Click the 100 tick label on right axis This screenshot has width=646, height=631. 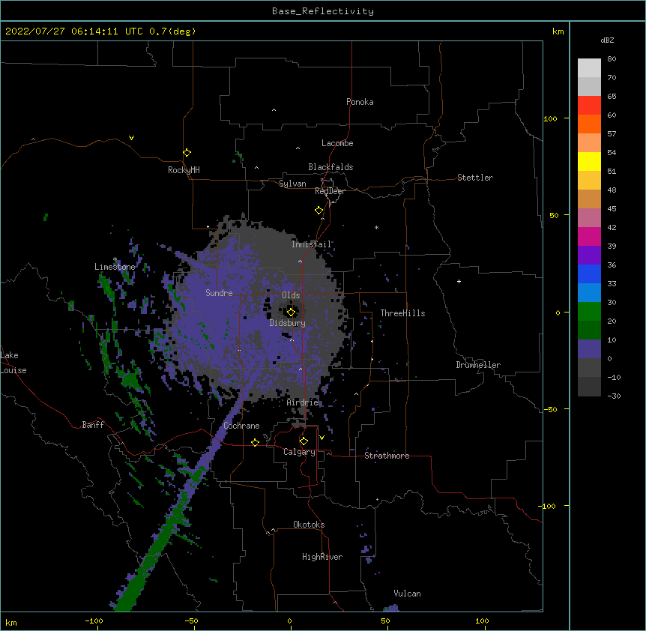(x=550, y=118)
